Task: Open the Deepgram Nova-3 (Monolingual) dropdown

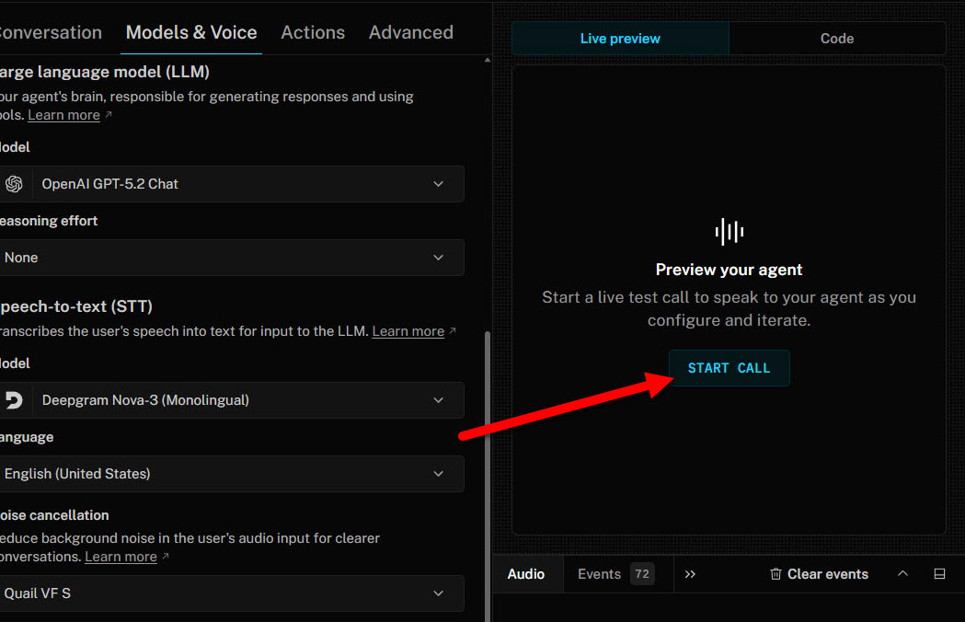Action: coord(232,400)
